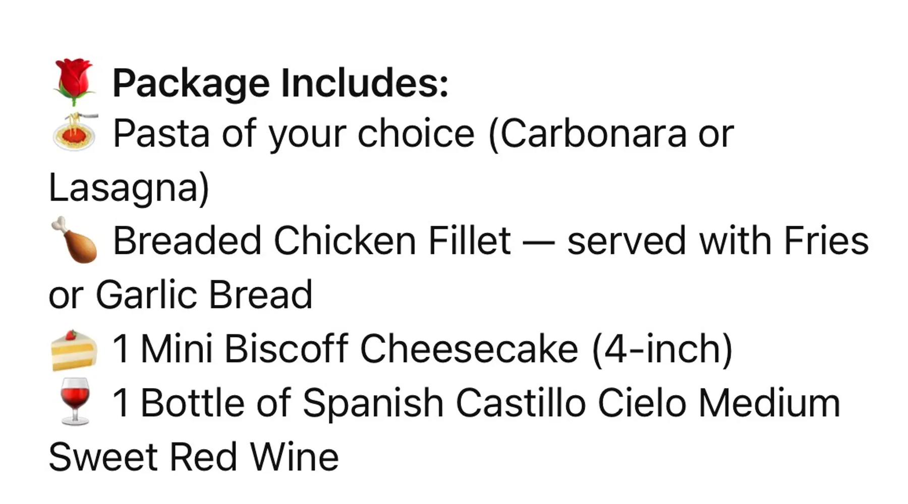Click the "(4-inch)" size note
Image resolution: width=908 pixels, height=504 pixels.
click(662, 349)
